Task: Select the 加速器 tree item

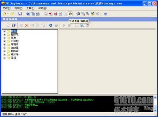Action: [x=15, y=48]
